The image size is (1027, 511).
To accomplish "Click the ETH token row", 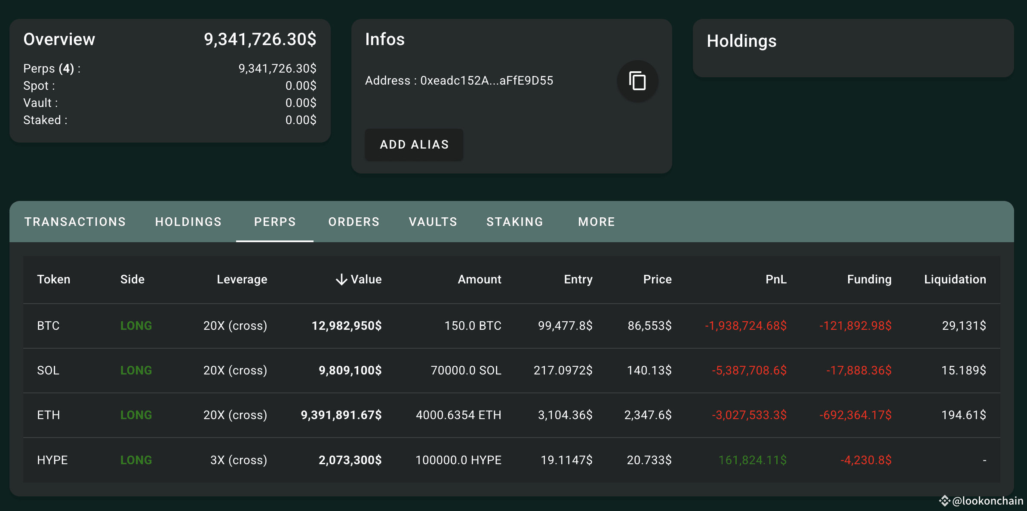I will click(x=48, y=415).
